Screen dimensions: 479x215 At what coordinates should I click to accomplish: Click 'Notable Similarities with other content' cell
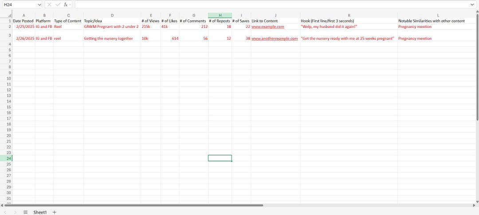[438, 21]
